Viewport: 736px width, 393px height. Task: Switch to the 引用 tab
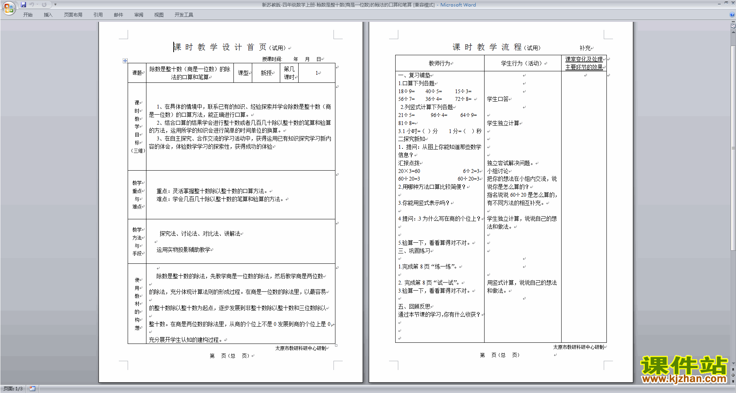click(x=98, y=15)
